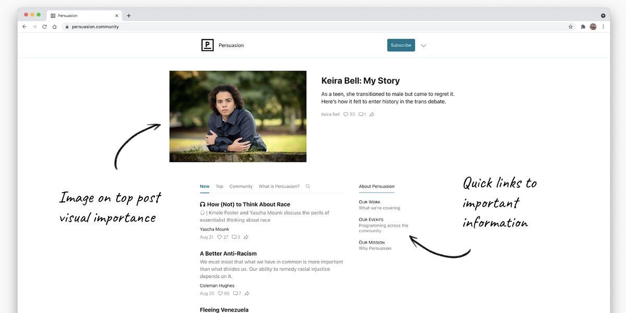Open comments on Coleman Hughes' article

pos(234,293)
